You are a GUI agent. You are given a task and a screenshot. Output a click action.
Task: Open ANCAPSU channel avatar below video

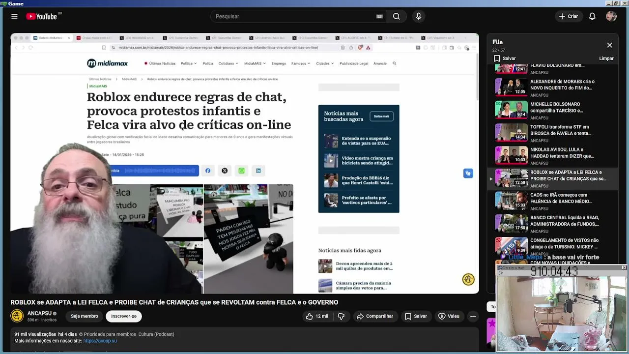point(17,316)
